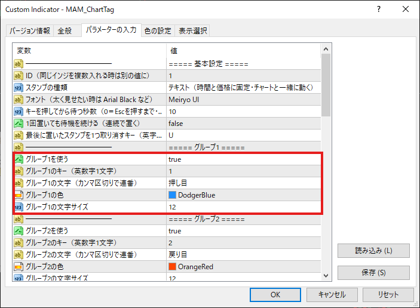Click the string icon beside フォント parameter
The height and width of the screenshot is (308, 420).
(x=18, y=100)
